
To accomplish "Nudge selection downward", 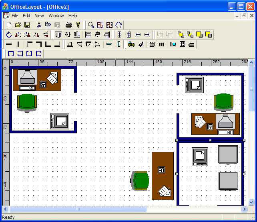I will 128,35.
